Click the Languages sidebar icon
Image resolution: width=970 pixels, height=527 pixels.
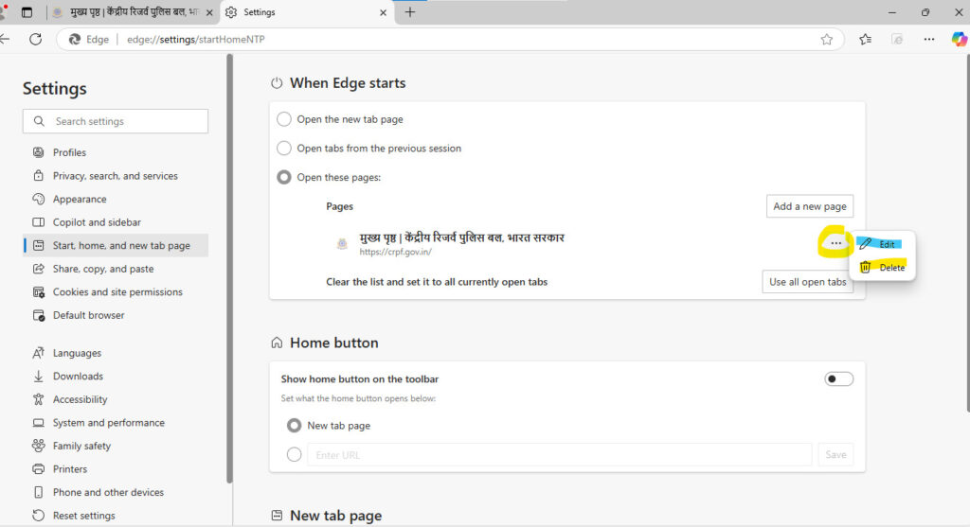pos(38,353)
